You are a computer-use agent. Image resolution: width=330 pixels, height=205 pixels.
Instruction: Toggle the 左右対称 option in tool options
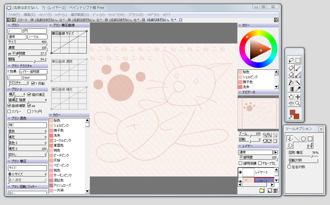pyautogui.click(x=289, y=166)
